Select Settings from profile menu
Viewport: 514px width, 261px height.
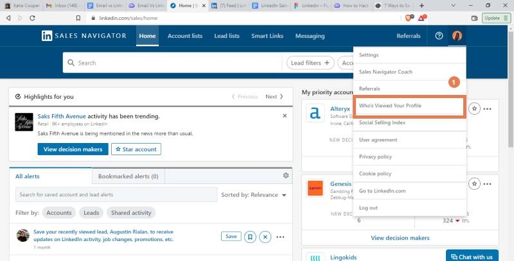pyautogui.click(x=409, y=55)
